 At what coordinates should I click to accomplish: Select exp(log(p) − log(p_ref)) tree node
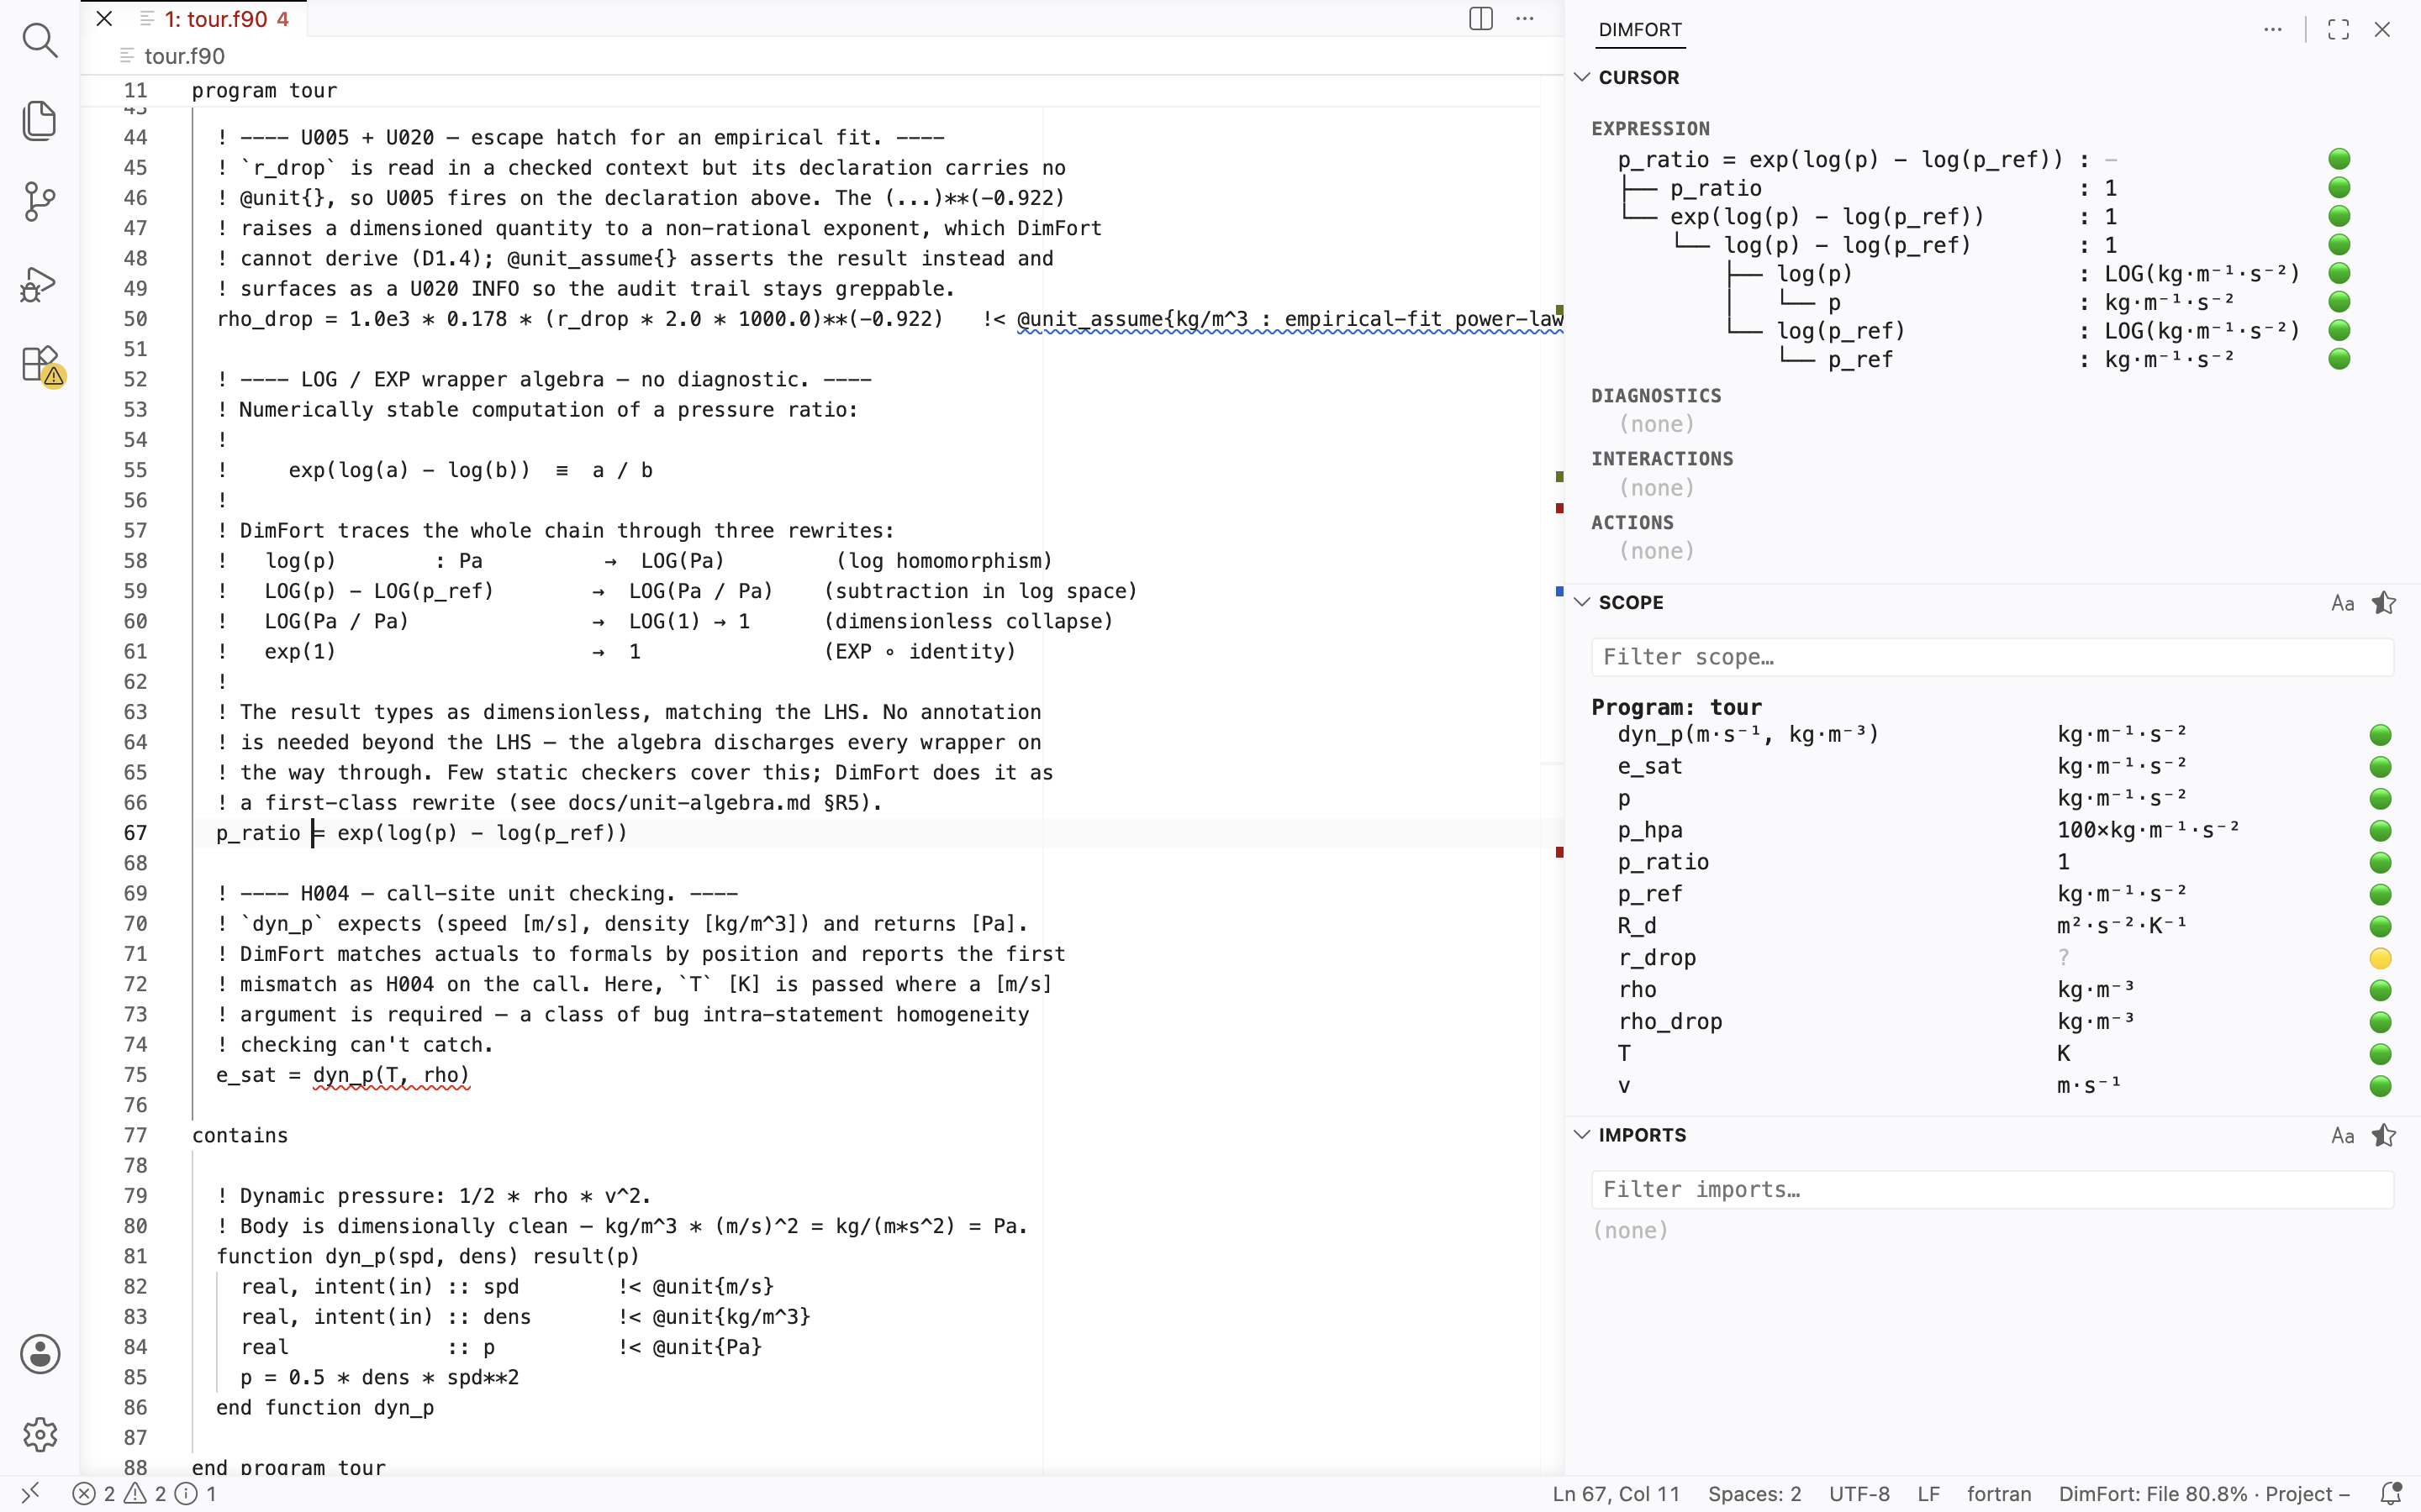[1985, 217]
